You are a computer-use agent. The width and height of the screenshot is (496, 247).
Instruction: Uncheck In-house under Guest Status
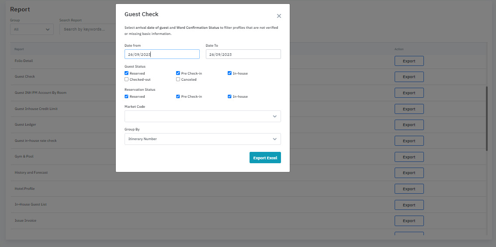click(x=230, y=73)
